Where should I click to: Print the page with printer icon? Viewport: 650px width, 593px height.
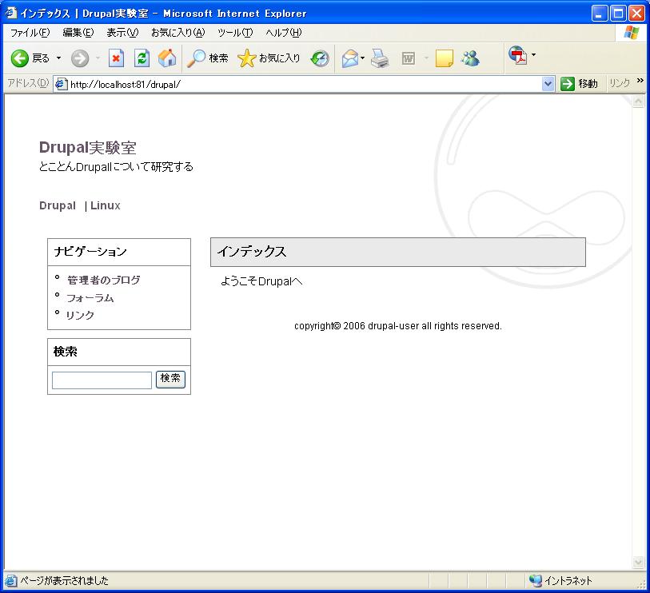tap(380, 58)
